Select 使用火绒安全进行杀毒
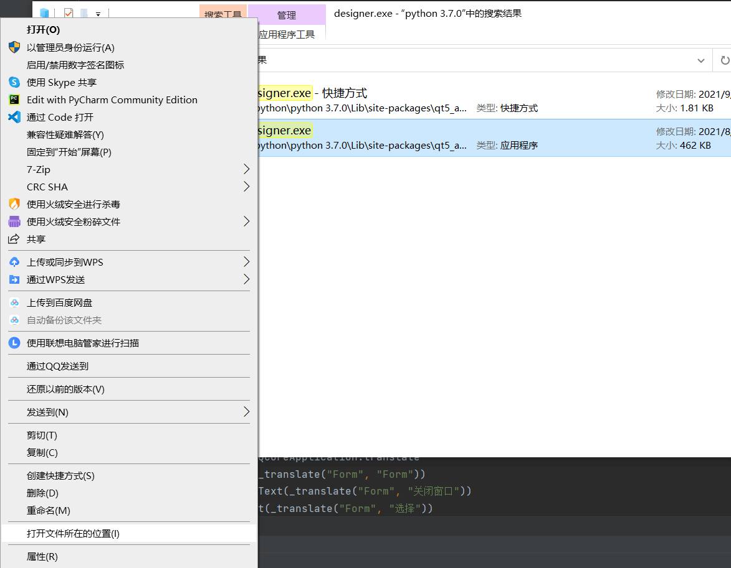This screenshot has width=731, height=568. pyautogui.click(x=130, y=205)
